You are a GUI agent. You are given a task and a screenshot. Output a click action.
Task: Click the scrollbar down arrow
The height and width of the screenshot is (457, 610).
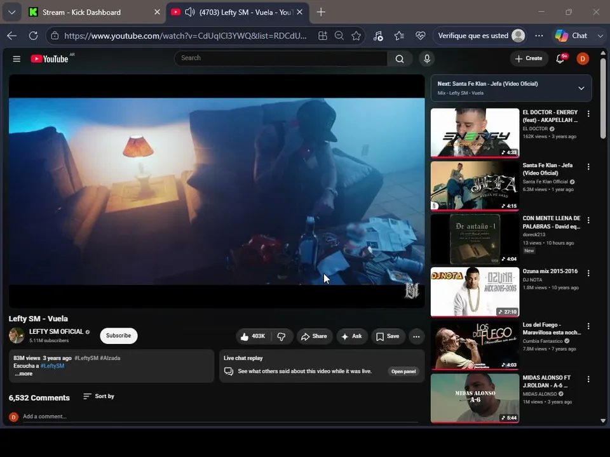pos(603,421)
